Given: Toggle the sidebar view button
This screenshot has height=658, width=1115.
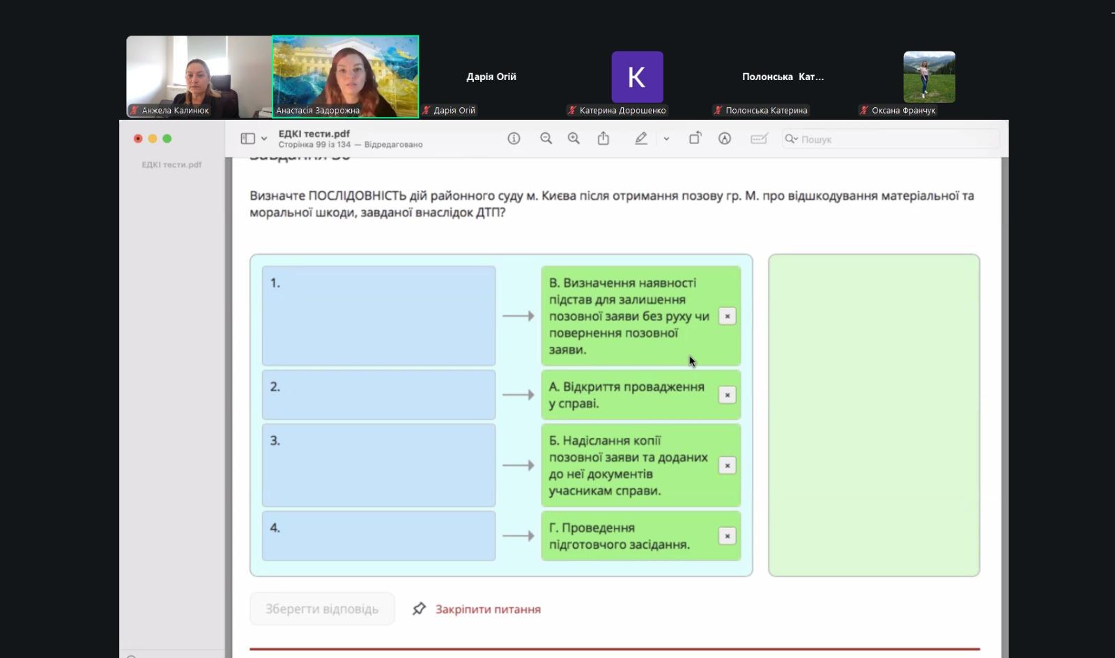Looking at the screenshot, I should 247,139.
